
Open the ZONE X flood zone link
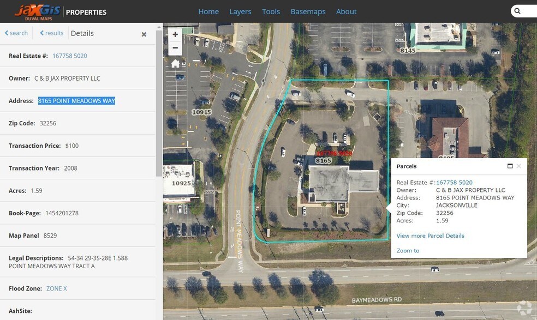point(57,288)
